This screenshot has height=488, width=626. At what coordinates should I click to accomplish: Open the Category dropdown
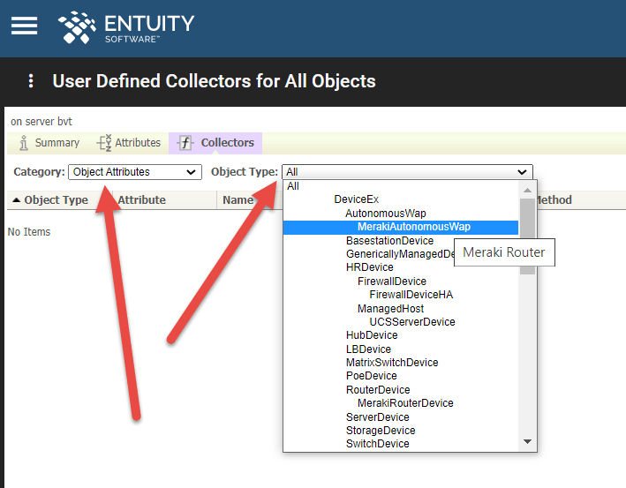click(x=135, y=172)
